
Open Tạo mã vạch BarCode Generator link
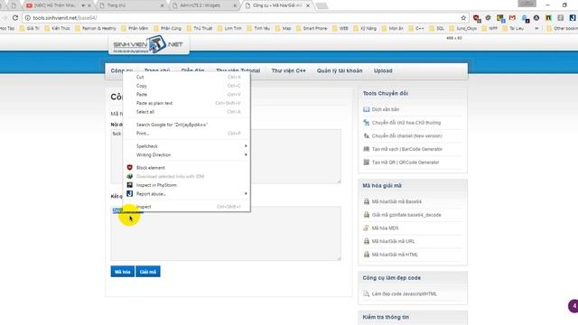click(407, 149)
